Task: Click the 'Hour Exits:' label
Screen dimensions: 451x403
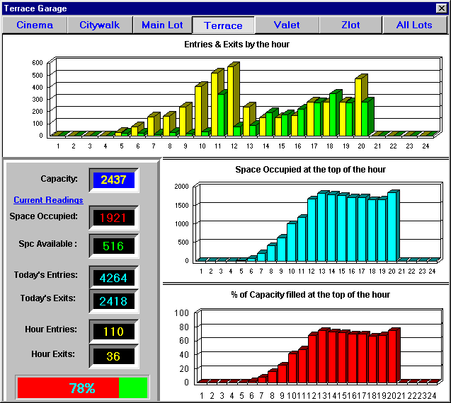Action: 53,354
